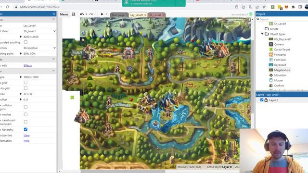Click the browser share page icon
This screenshot has height=173, width=308.
(x=257, y=7)
